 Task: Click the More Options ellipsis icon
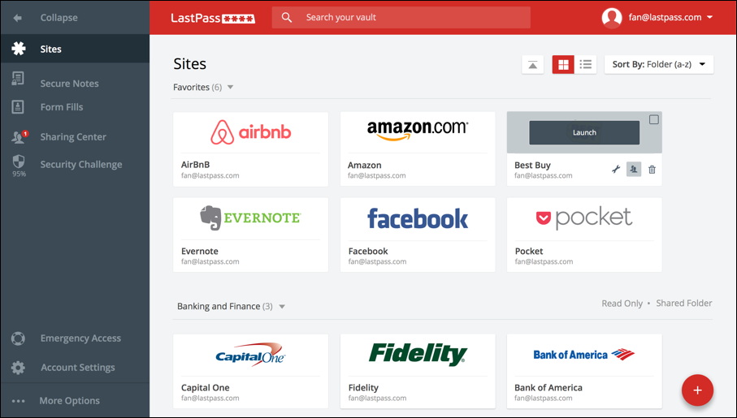tap(18, 401)
